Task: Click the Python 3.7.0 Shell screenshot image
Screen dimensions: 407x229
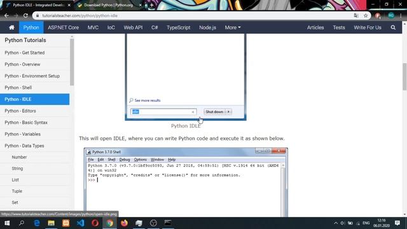Action: [186, 183]
